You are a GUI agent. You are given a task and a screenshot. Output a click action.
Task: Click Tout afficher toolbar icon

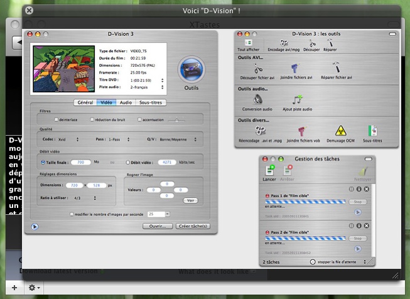pyautogui.click(x=248, y=43)
